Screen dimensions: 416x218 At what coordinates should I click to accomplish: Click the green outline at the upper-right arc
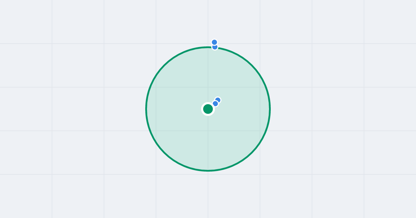[252, 65]
